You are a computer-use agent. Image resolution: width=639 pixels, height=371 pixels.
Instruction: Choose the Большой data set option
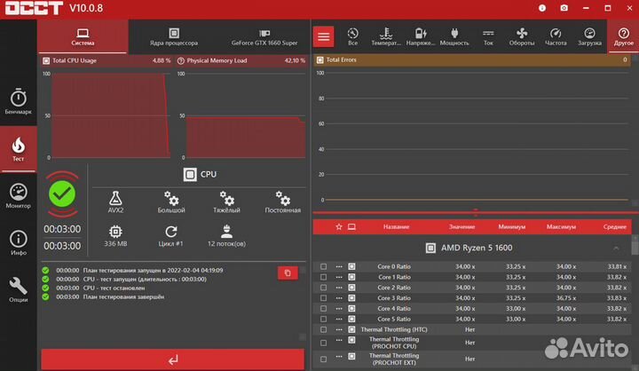pos(171,201)
